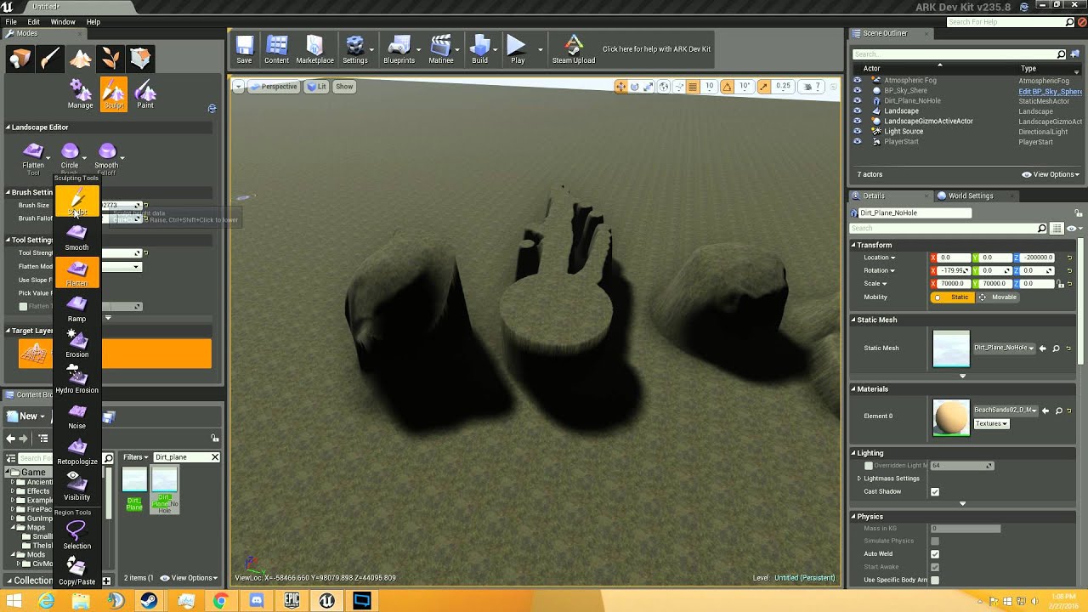Toggle Use Specific Body Arm checkbox

tap(935, 581)
